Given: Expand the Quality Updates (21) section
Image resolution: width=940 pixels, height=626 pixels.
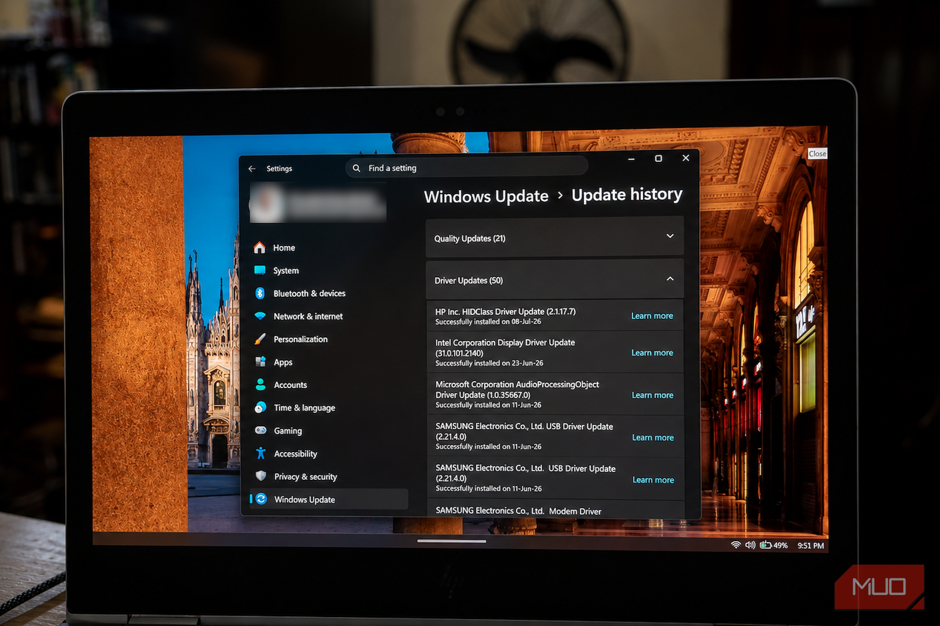Looking at the screenshot, I should click(555, 238).
